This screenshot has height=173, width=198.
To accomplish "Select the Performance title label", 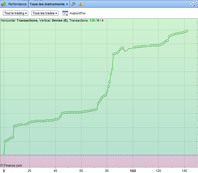I will 17,4.
